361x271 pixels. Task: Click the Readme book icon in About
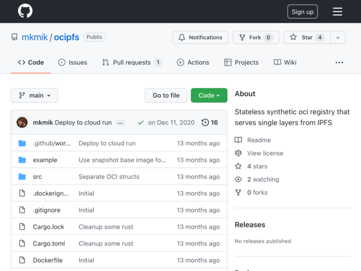tap(238, 140)
